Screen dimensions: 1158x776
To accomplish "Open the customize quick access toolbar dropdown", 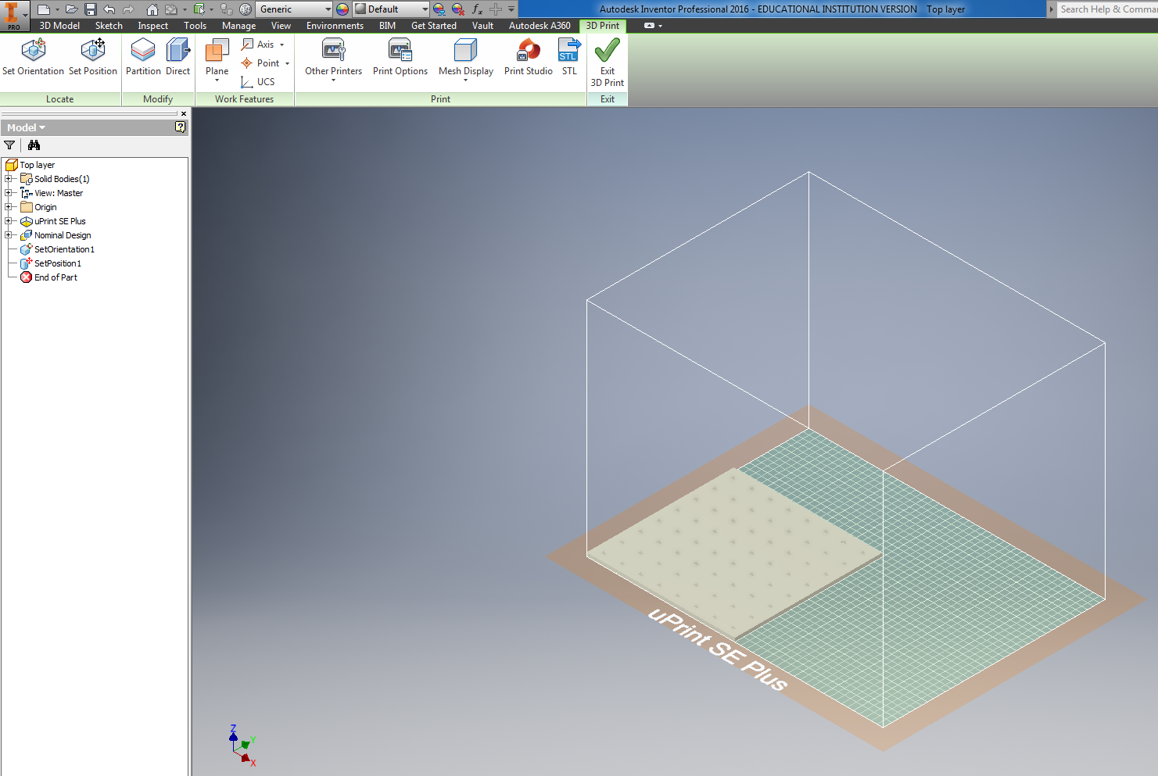I will (511, 9).
